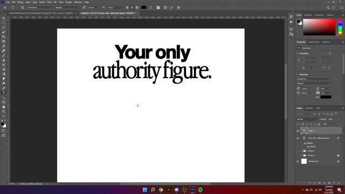This screenshot has height=194, width=345.
Task: Hide the Background layer
Action: click(x=298, y=162)
